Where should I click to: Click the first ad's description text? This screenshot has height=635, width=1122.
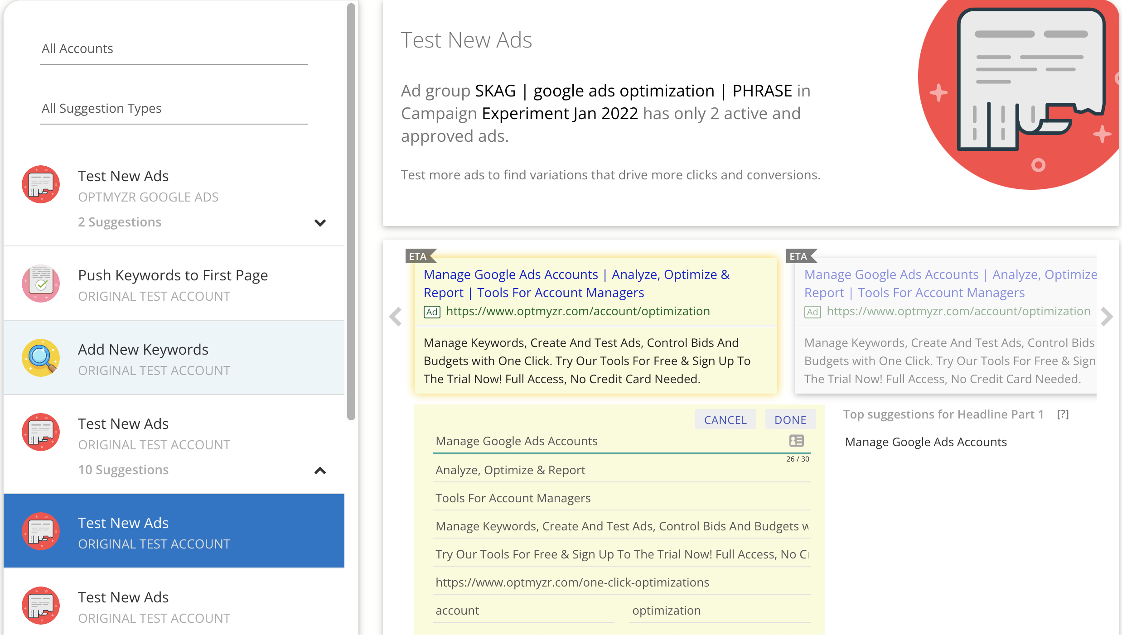(x=587, y=361)
